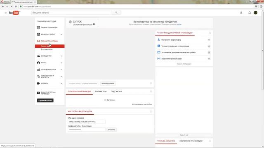
Task: Open the YouTube Analytics panel tab
Action: point(166,141)
